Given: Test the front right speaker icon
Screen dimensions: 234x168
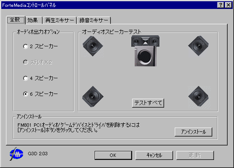Looking at the screenshot, I should click(x=198, y=46).
